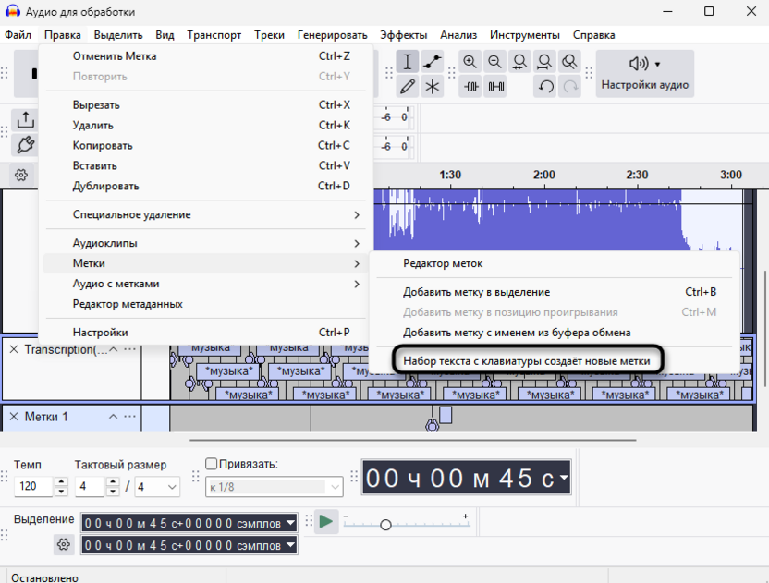This screenshot has width=769, height=583.
Task: Select the Multi-tool asterisk icon
Action: tap(432, 87)
